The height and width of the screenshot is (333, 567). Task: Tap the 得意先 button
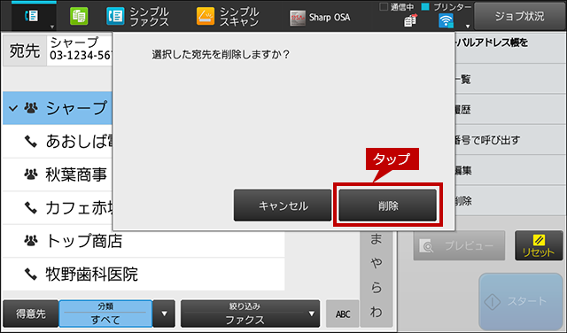click(31, 314)
